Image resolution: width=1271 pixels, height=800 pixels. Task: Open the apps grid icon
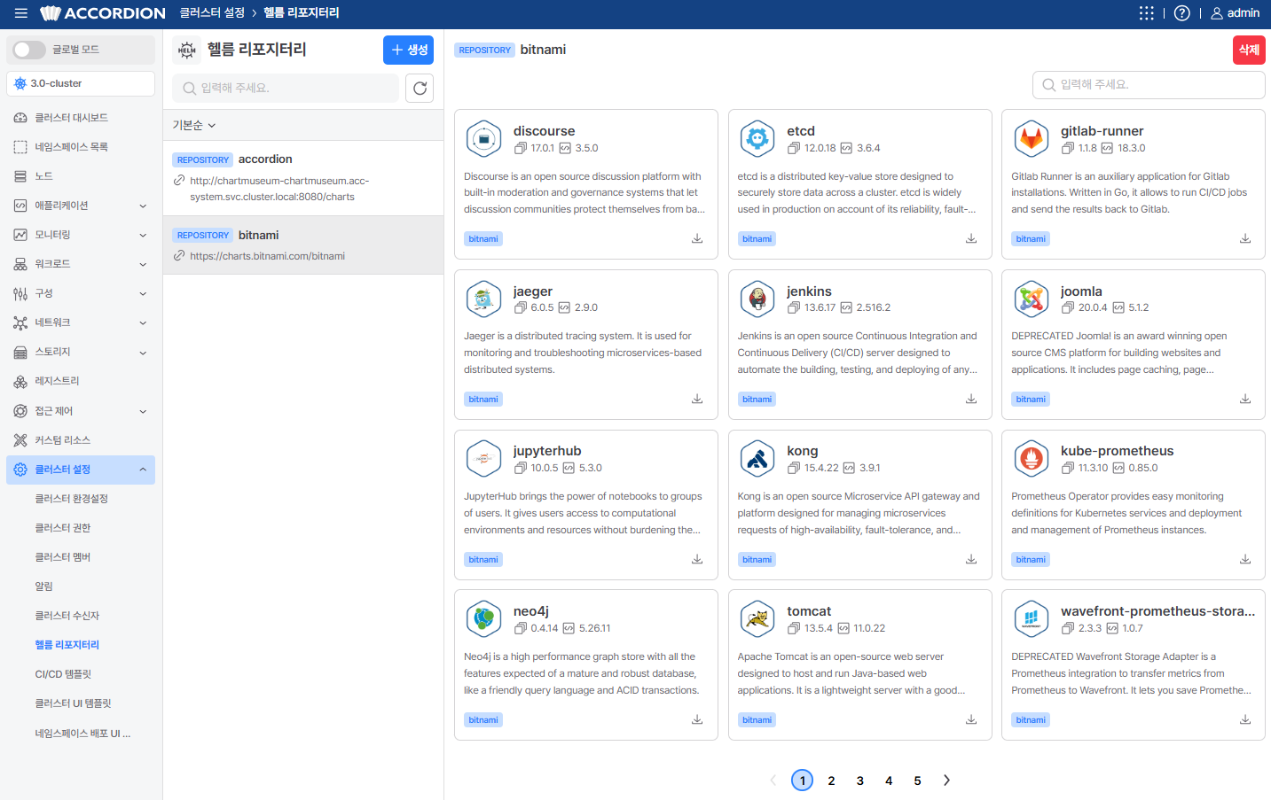pyautogui.click(x=1147, y=13)
